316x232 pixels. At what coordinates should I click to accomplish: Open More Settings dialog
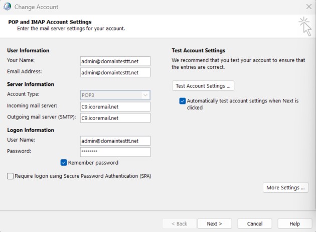click(285, 188)
